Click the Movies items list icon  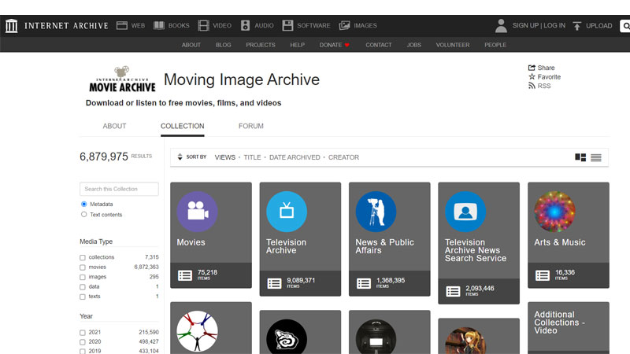click(x=185, y=275)
